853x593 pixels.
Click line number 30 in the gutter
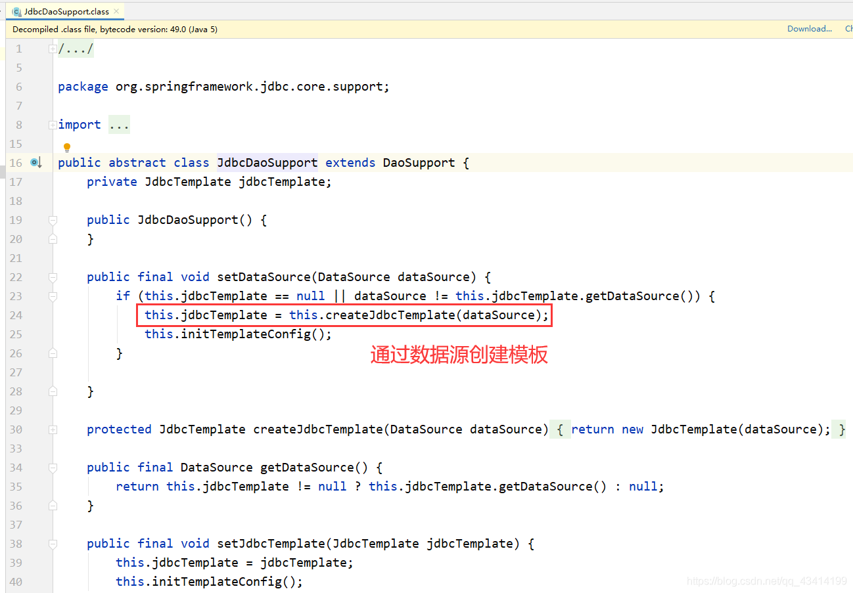(x=15, y=429)
